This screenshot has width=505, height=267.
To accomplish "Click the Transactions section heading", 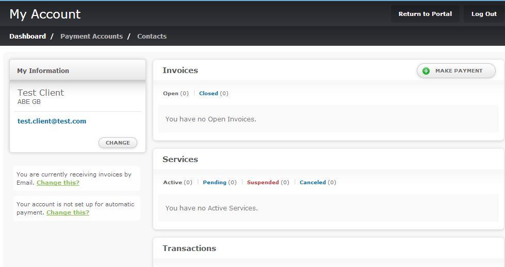I will coord(189,248).
